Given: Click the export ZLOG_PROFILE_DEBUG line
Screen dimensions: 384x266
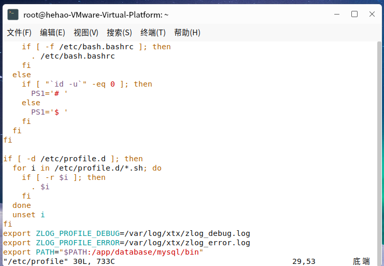Looking at the screenshot, I should point(126,233).
